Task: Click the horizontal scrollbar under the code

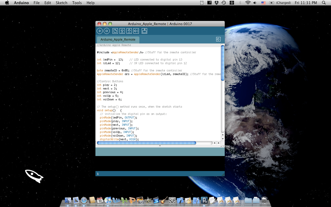Action: [x=146, y=143]
